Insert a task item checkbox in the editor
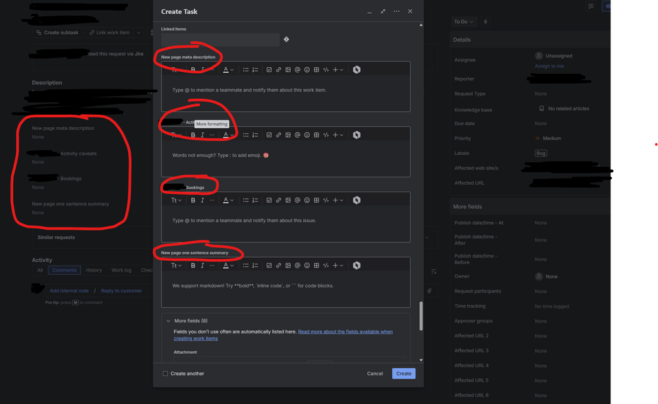Screen dimensions: 658x404 pyautogui.click(x=270, y=69)
